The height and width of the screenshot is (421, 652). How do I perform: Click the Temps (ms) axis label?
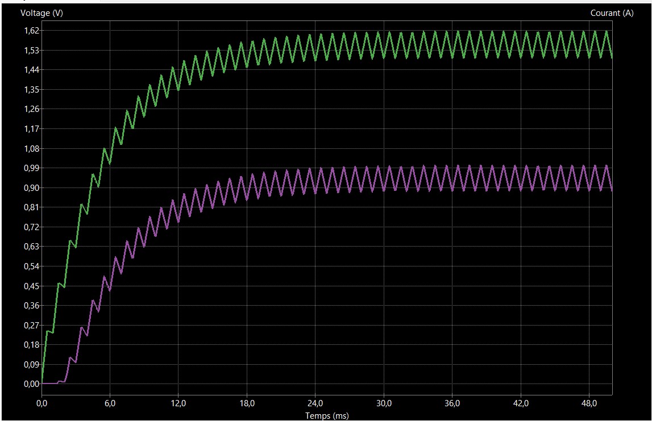tap(327, 415)
